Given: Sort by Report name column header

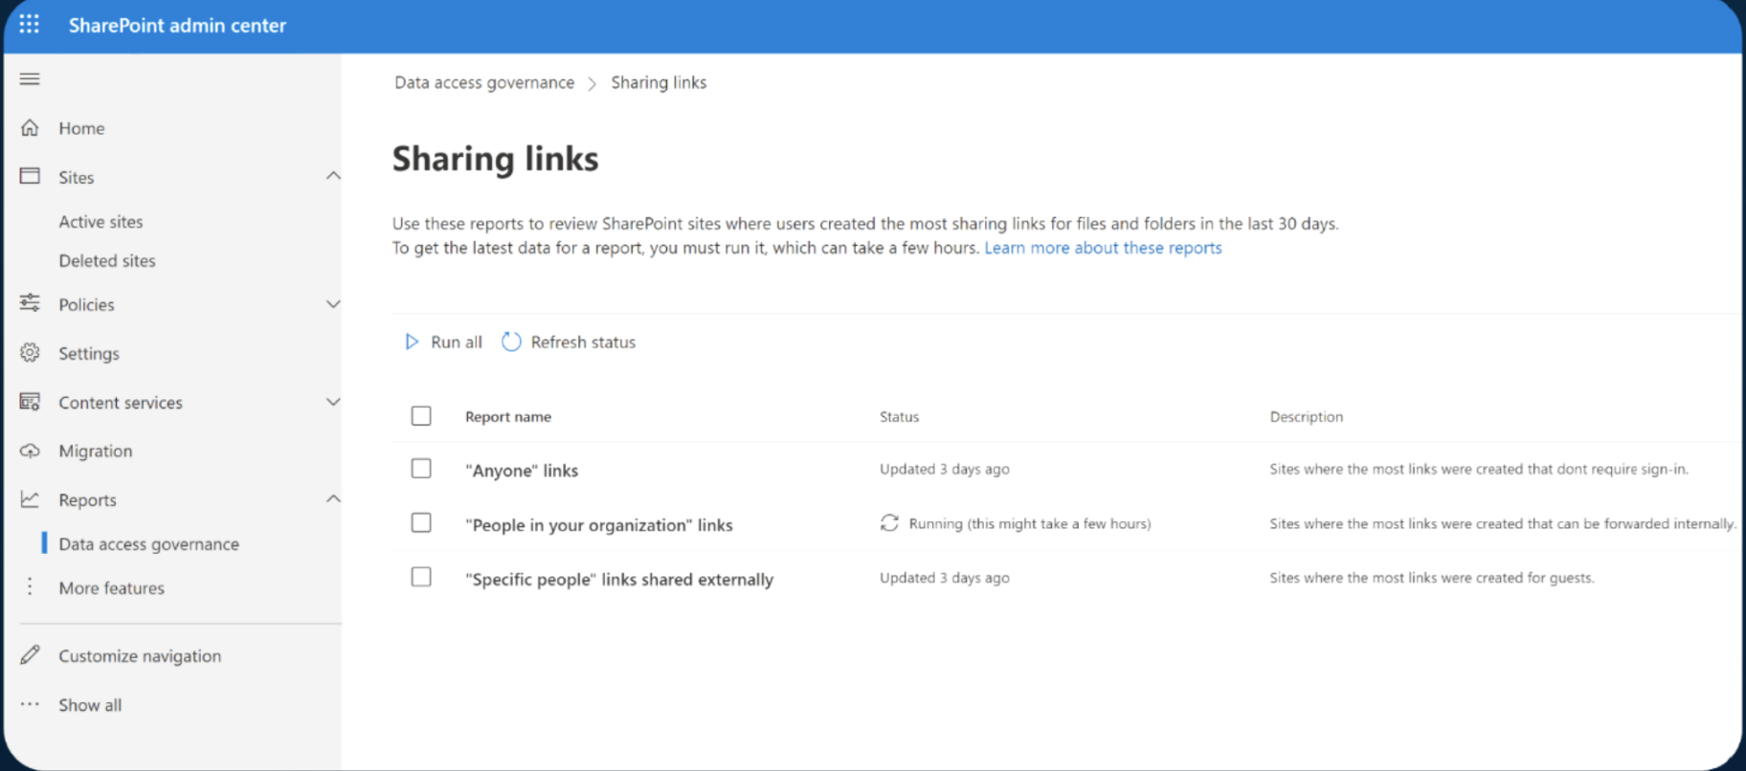Looking at the screenshot, I should point(508,417).
